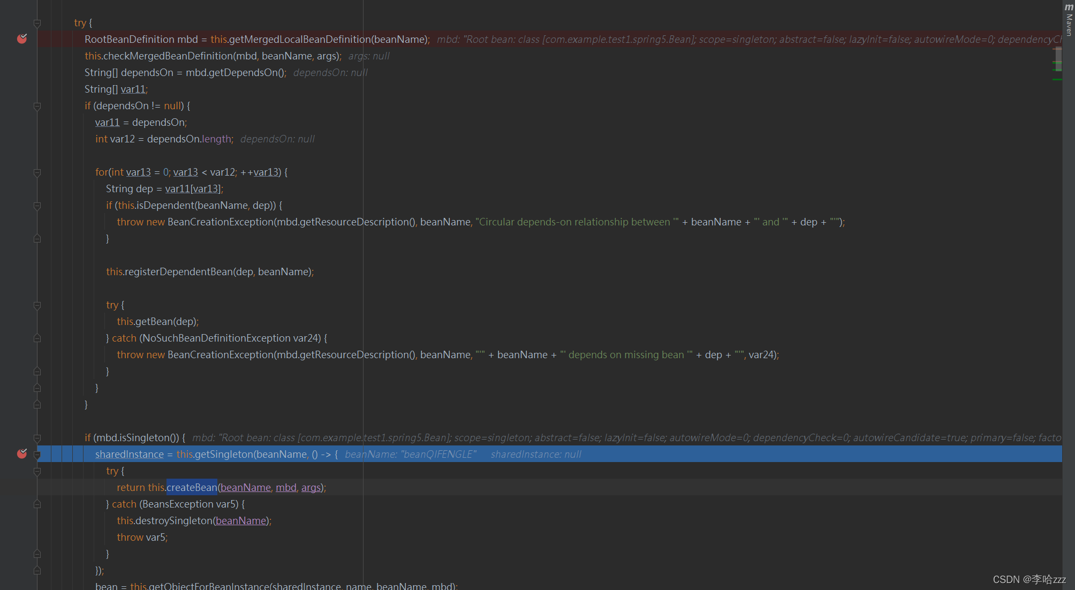Image resolution: width=1075 pixels, height=590 pixels.
Task: Toggle breakpoint on sharedInstance getSingleton line
Action: pos(22,454)
